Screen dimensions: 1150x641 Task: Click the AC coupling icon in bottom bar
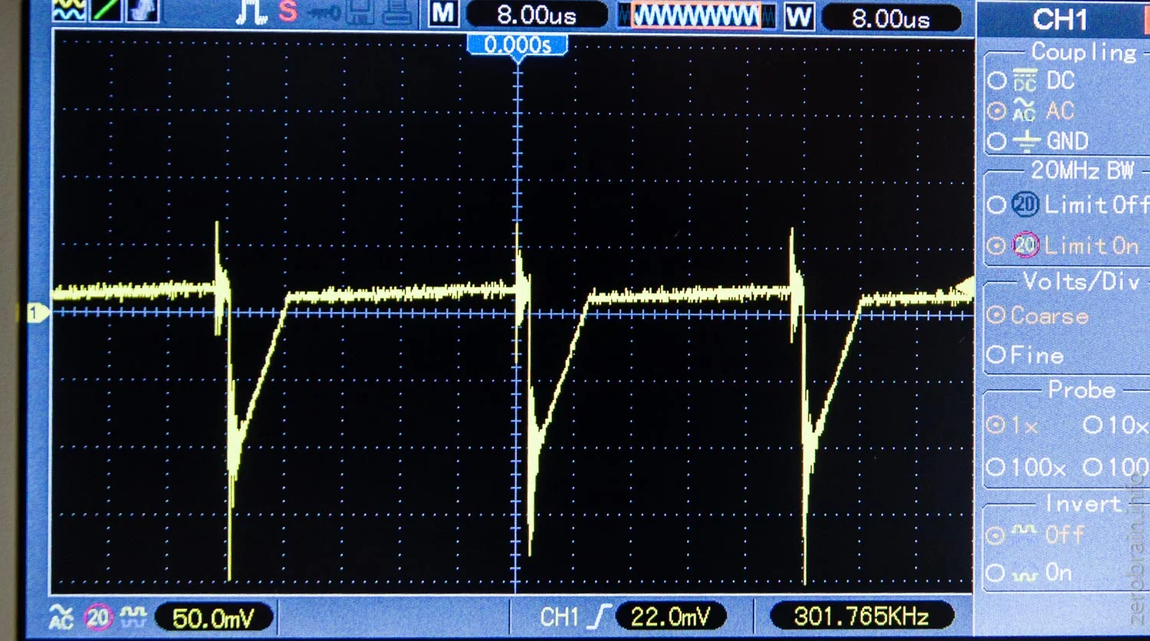tap(61, 616)
